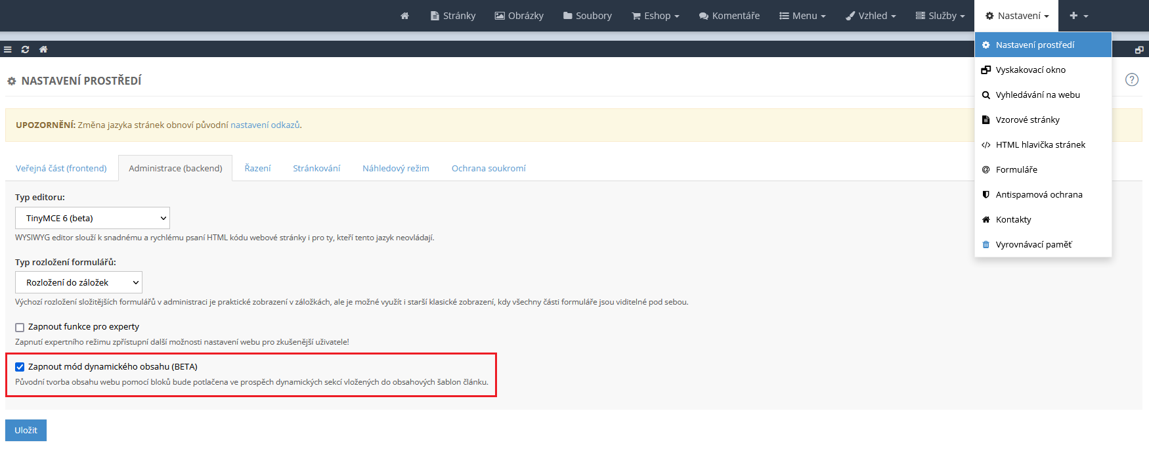Click the home icon in the top navigation
Viewport: 1149px width, 451px height.
point(404,16)
